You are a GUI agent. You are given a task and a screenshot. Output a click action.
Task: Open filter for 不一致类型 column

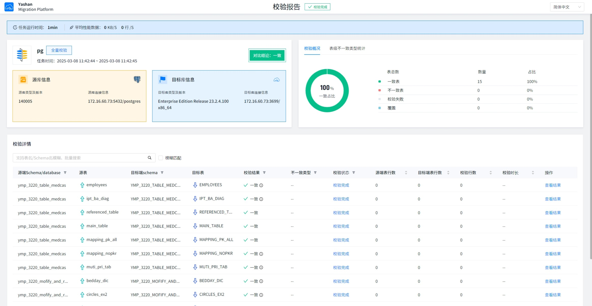tap(315, 173)
